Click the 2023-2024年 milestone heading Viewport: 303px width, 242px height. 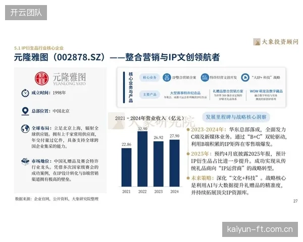(x=209, y=130)
